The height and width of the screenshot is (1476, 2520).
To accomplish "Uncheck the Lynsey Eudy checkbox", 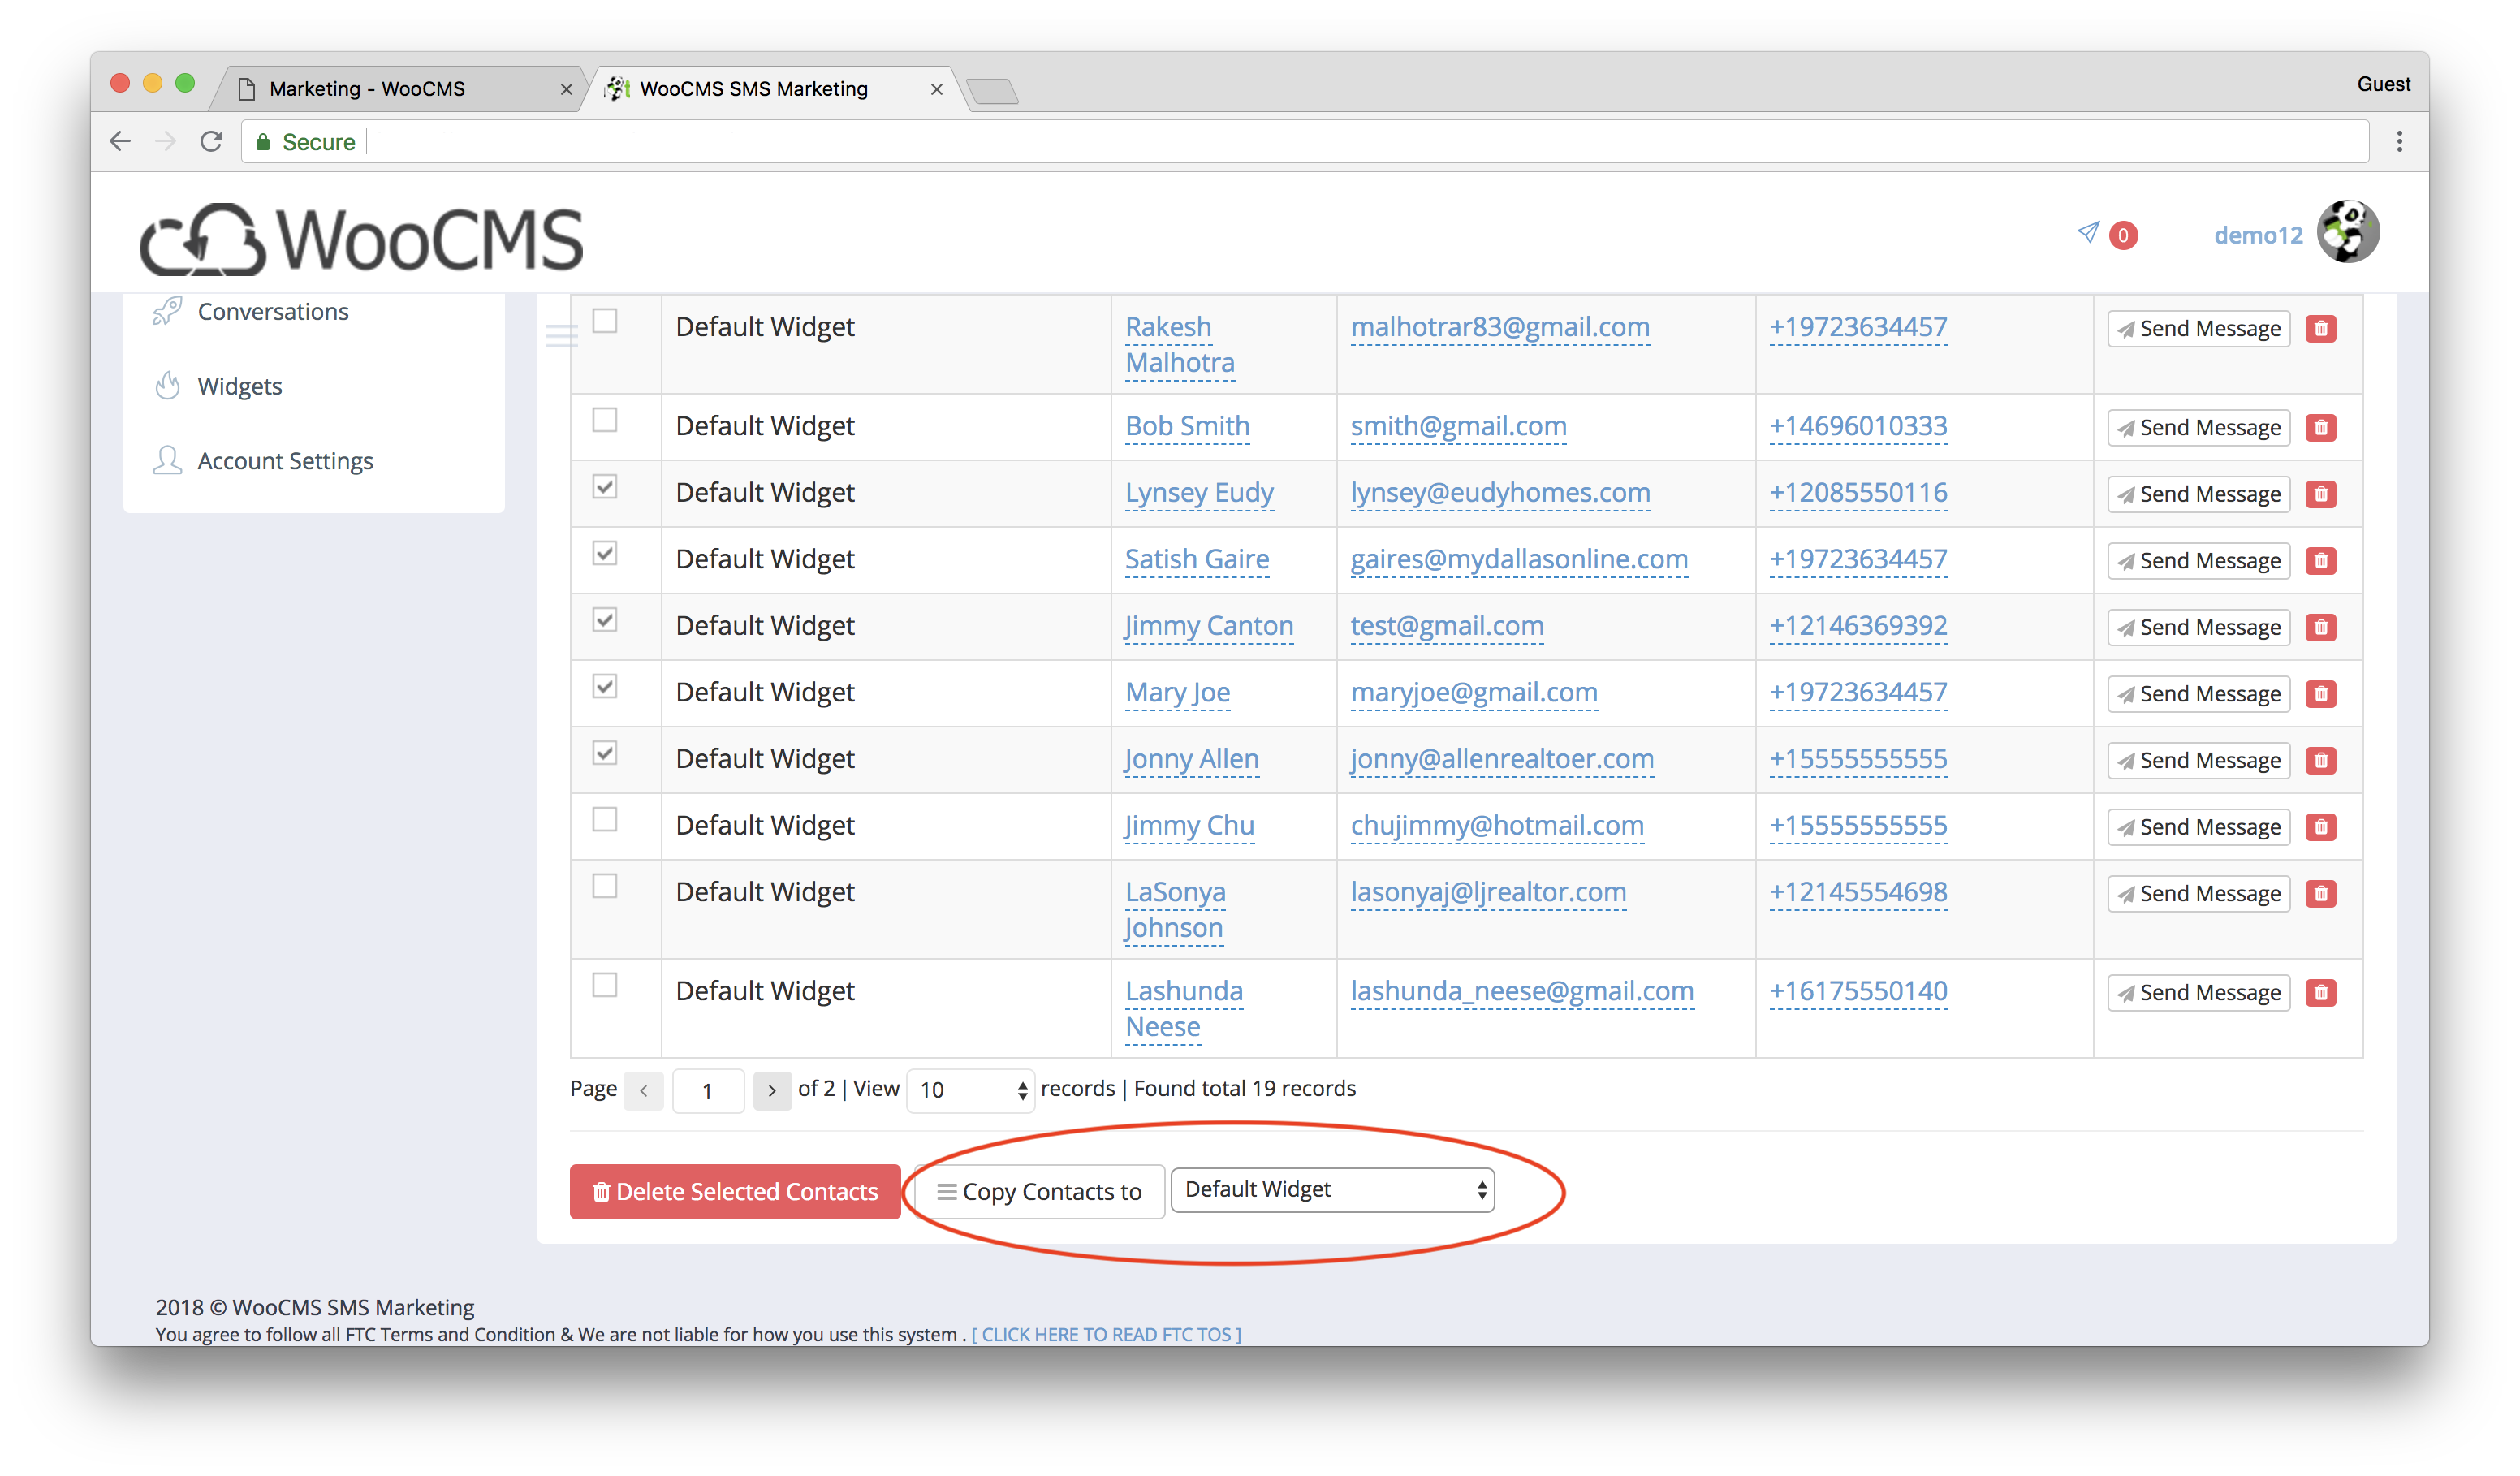I will coord(605,487).
